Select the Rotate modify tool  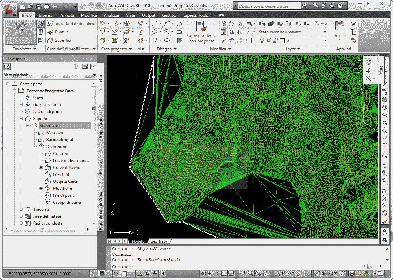coord(231,24)
